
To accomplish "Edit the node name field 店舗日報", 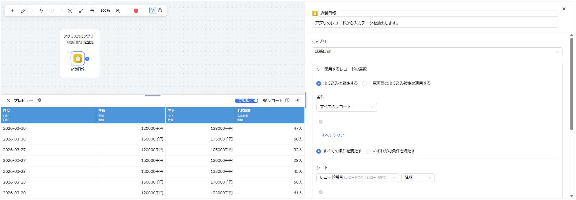I will click(x=438, y=13).
